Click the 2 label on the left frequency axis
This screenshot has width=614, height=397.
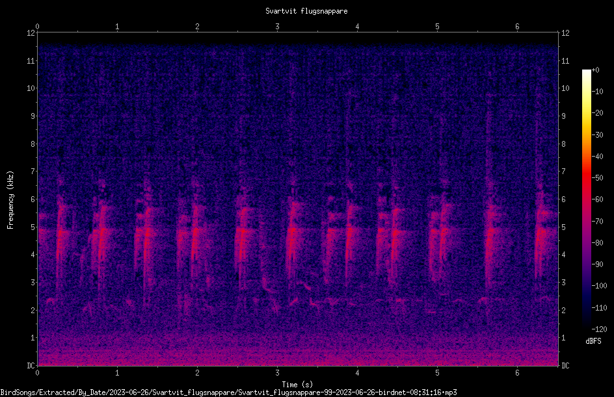pyautogui.click(x=33, y=310)
